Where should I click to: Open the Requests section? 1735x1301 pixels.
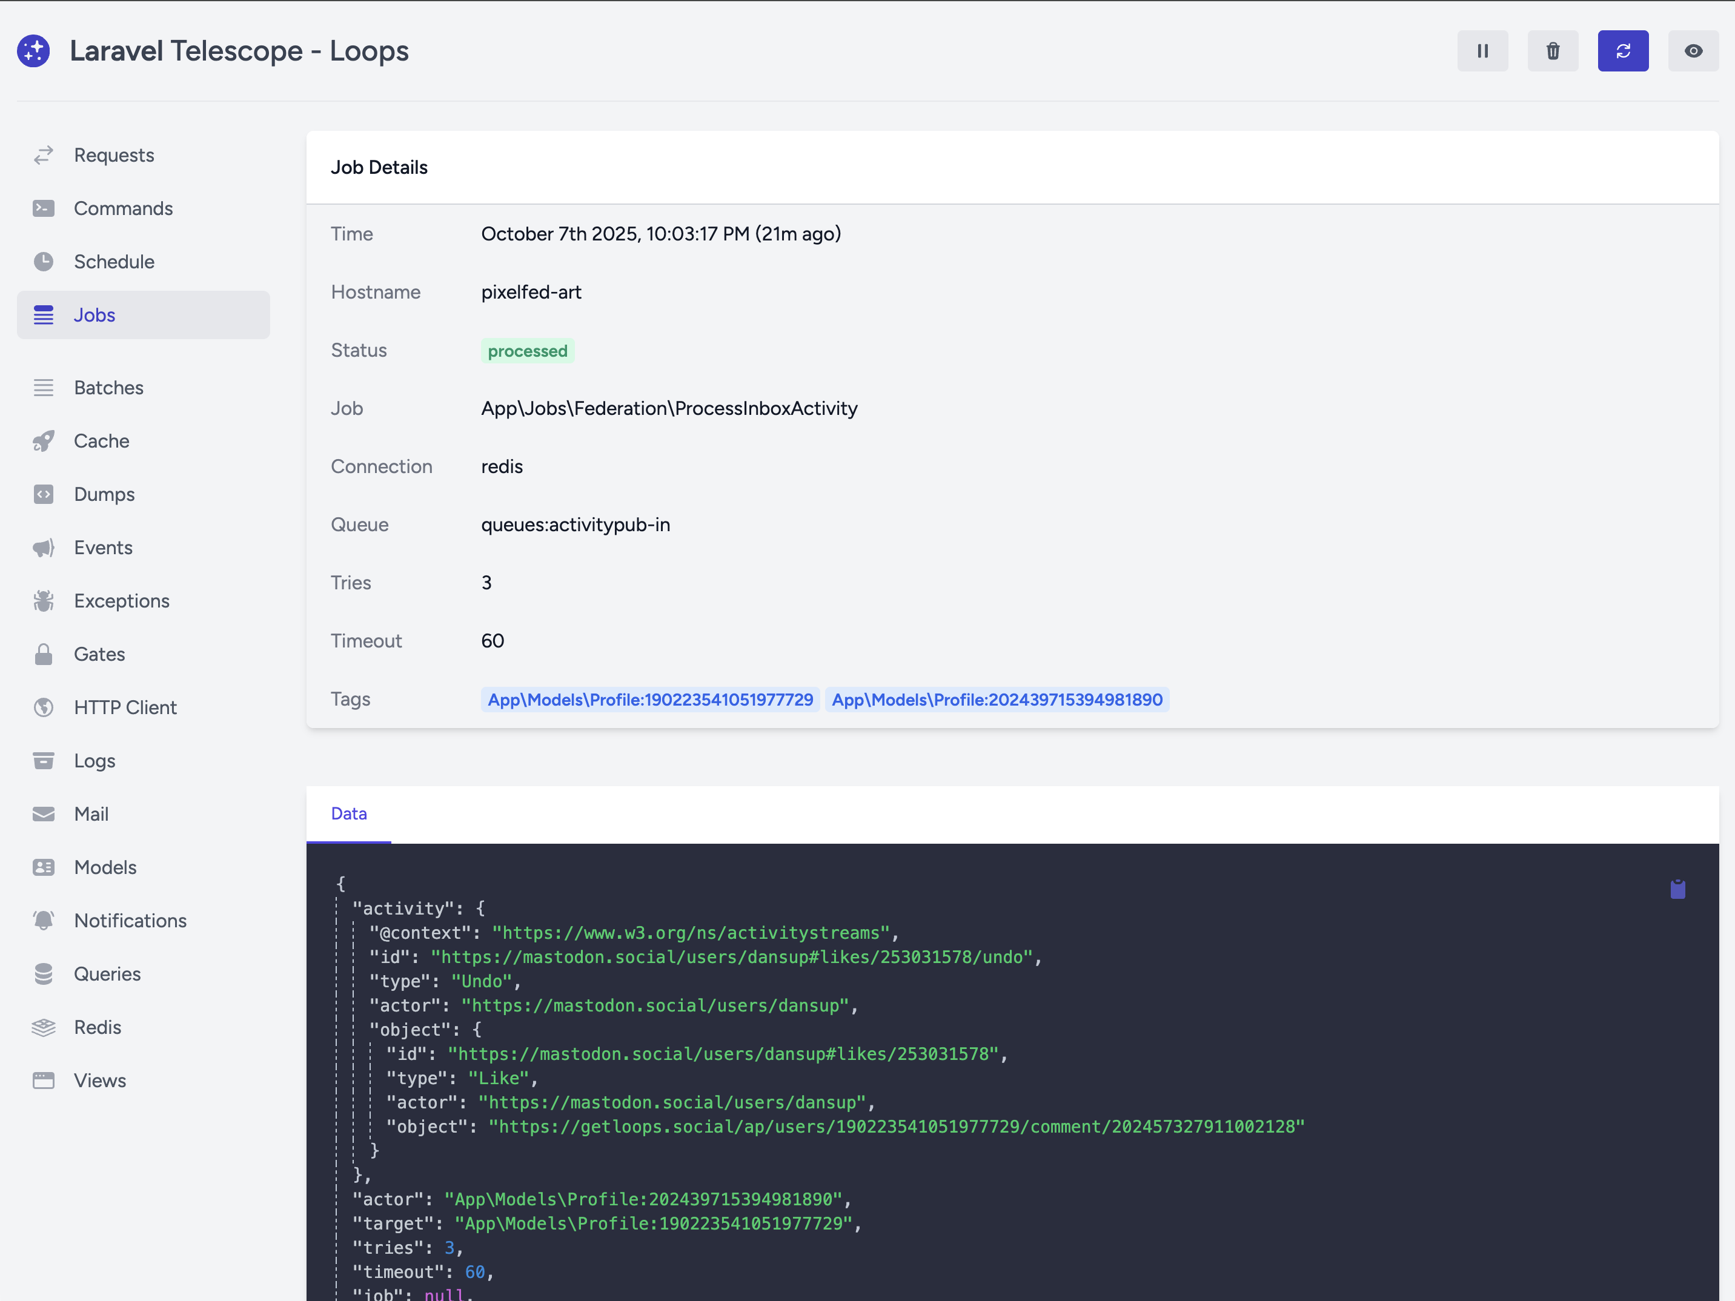[114, 155]
